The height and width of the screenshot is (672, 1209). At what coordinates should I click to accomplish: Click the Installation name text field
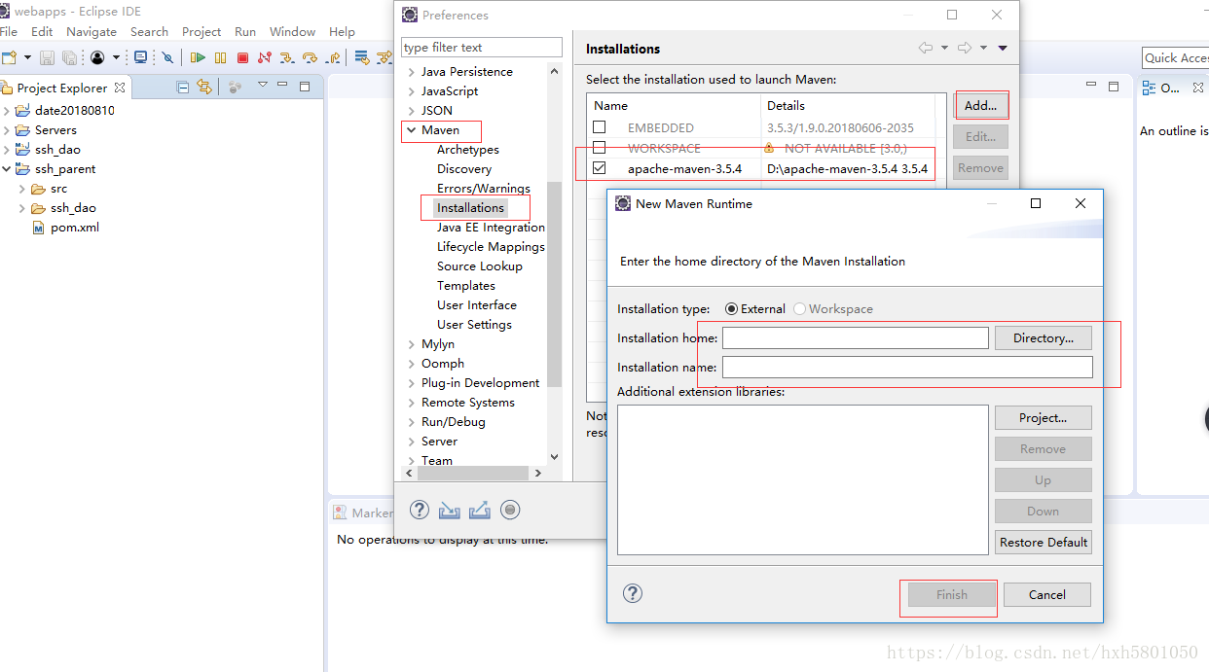click(907, 367)
